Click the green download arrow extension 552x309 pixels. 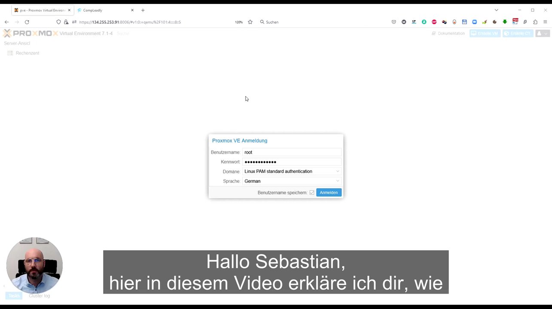(x=505, y=22)
